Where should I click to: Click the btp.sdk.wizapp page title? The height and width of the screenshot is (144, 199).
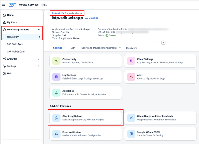(x=68, y=18)
